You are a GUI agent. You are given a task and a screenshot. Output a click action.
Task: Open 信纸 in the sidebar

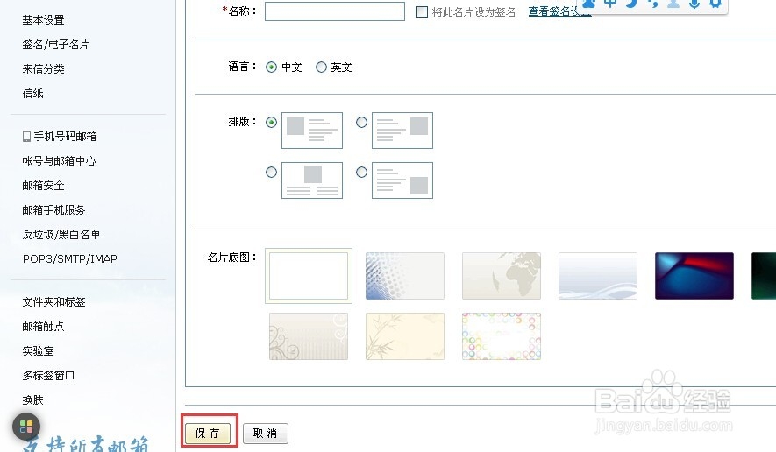[32, 94]
